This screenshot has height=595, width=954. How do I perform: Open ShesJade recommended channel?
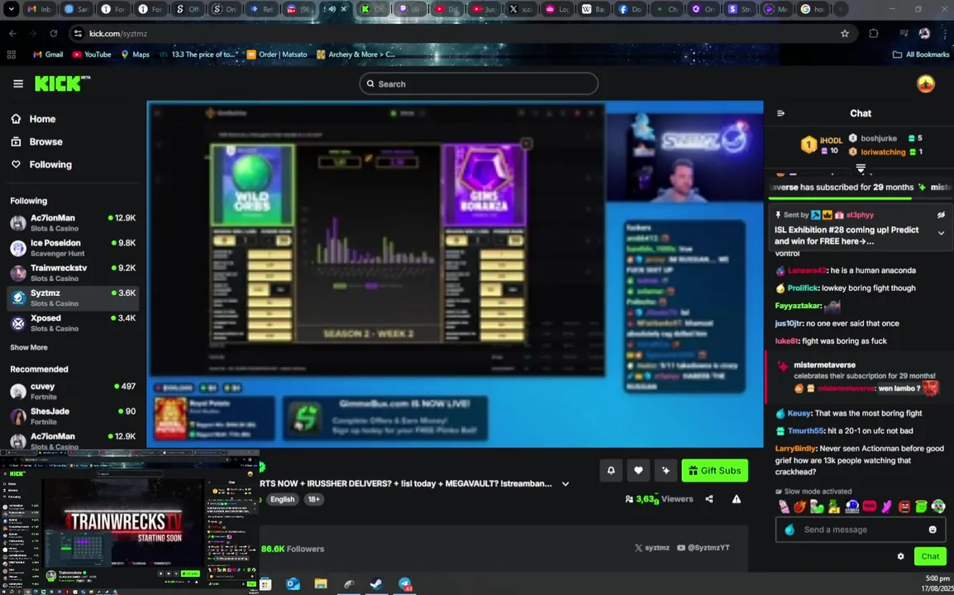[73, 416]
